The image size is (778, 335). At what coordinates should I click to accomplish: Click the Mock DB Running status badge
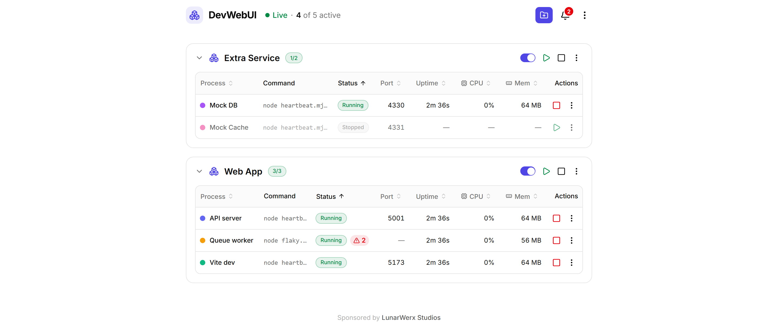coord(353,105)
